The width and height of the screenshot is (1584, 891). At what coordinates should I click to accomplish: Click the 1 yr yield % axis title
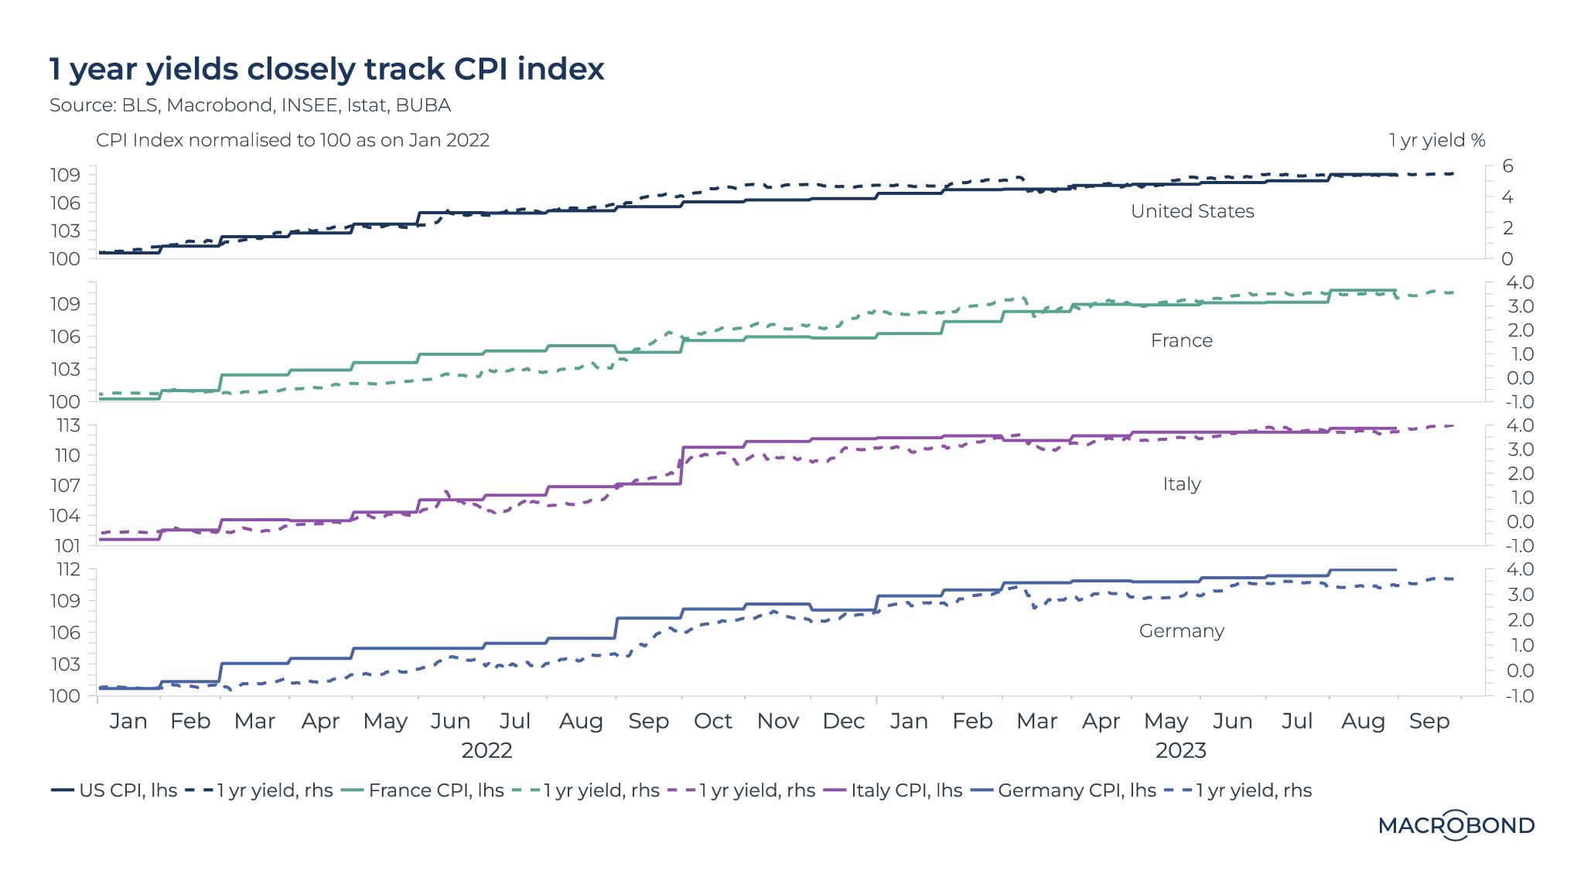click(x=1436, y=140)
